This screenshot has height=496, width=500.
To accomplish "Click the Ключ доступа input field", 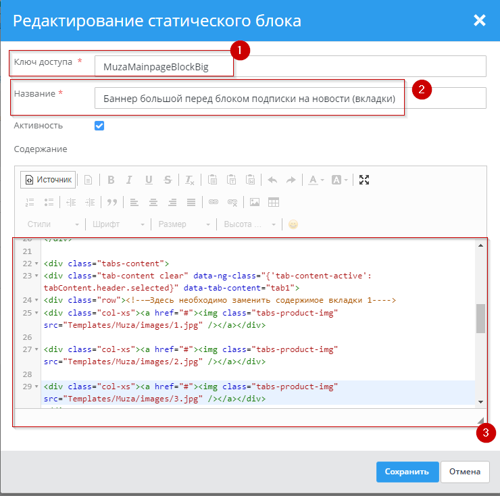I will (x=291, y=66).
